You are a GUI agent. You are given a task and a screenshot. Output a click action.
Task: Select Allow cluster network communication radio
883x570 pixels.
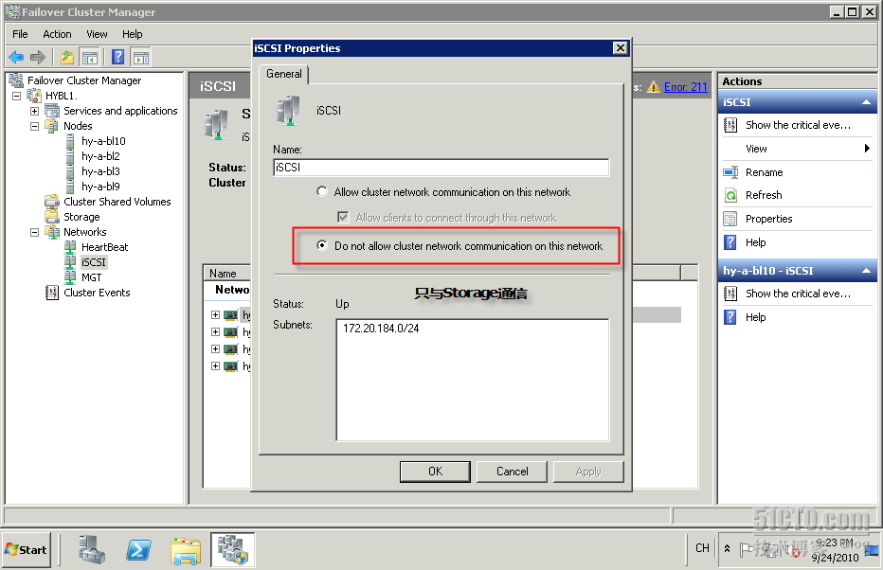click(x=321, y=192)
